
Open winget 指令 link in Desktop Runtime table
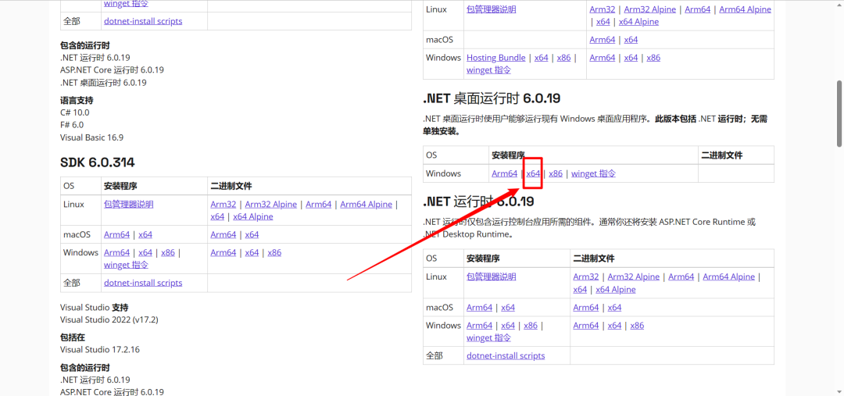[593, 173]
